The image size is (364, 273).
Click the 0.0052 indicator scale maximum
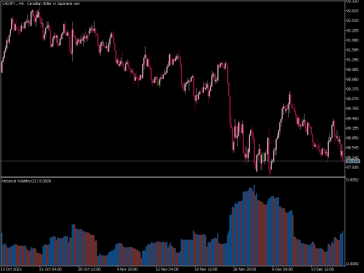(352, 180)
